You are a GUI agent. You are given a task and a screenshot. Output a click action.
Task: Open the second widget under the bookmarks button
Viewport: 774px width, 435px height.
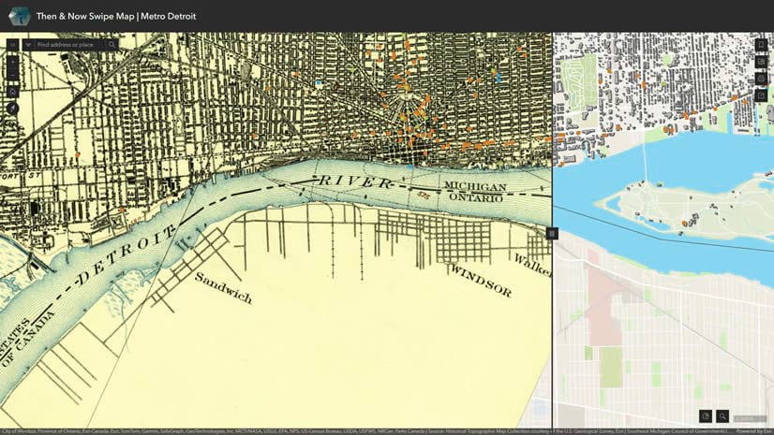(761, 62)
